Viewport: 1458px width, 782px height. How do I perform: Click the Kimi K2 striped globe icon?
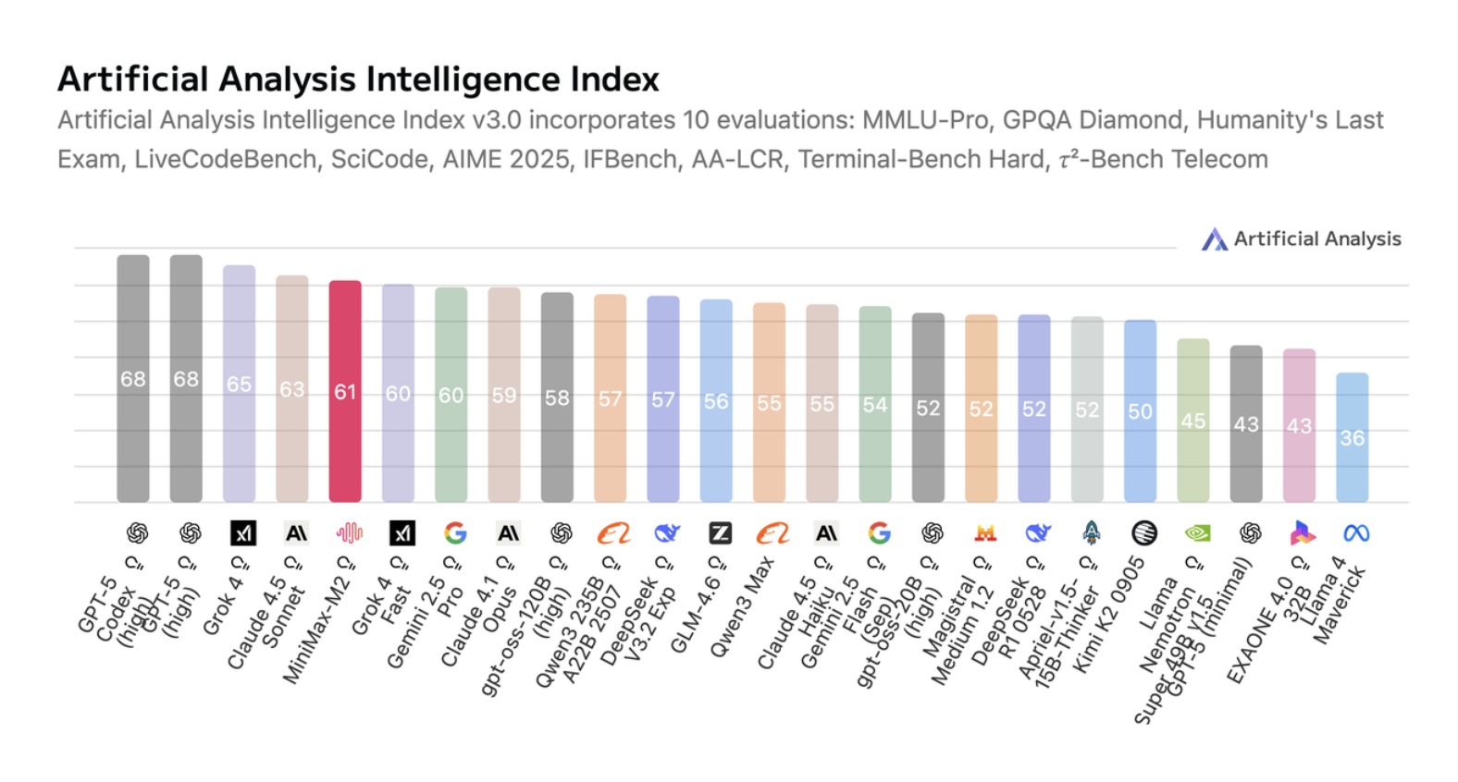[1144, 533]
